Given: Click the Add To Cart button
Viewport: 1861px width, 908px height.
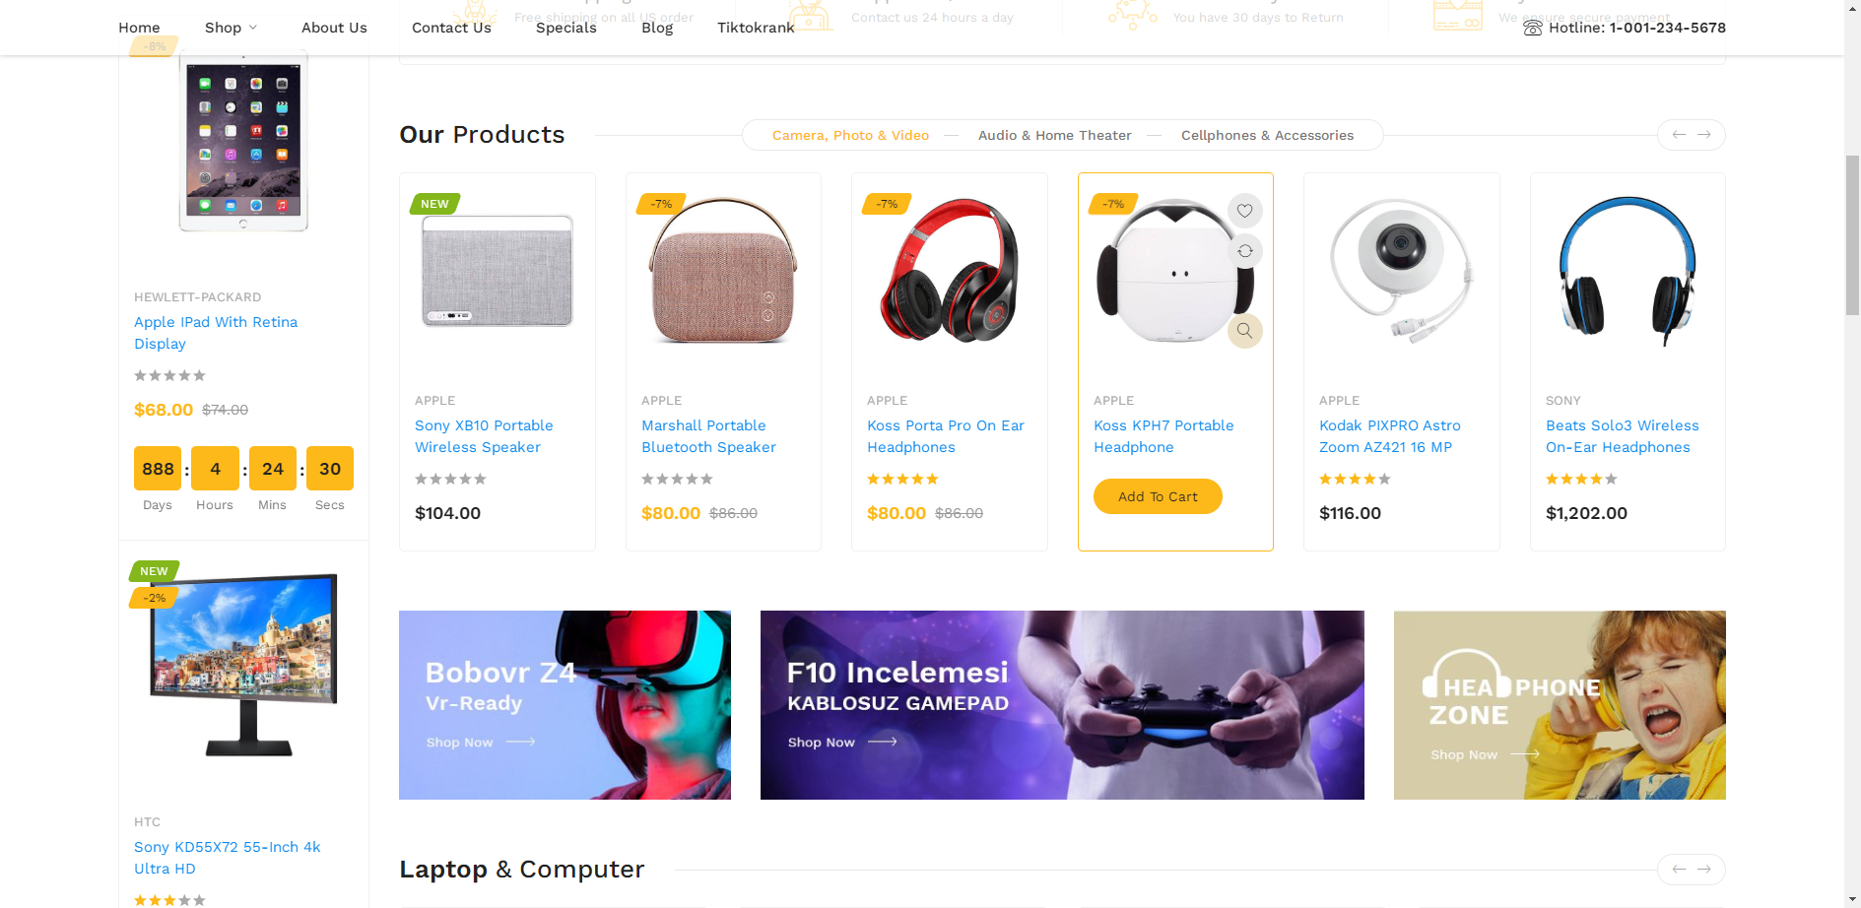Looking at the screenshot, I should coord(1158,496).
